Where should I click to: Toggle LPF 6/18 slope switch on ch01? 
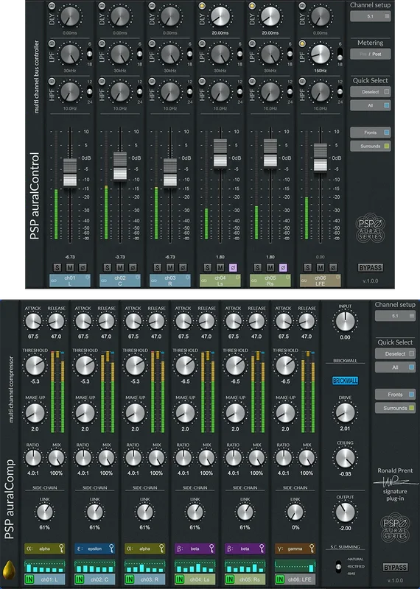89,54
